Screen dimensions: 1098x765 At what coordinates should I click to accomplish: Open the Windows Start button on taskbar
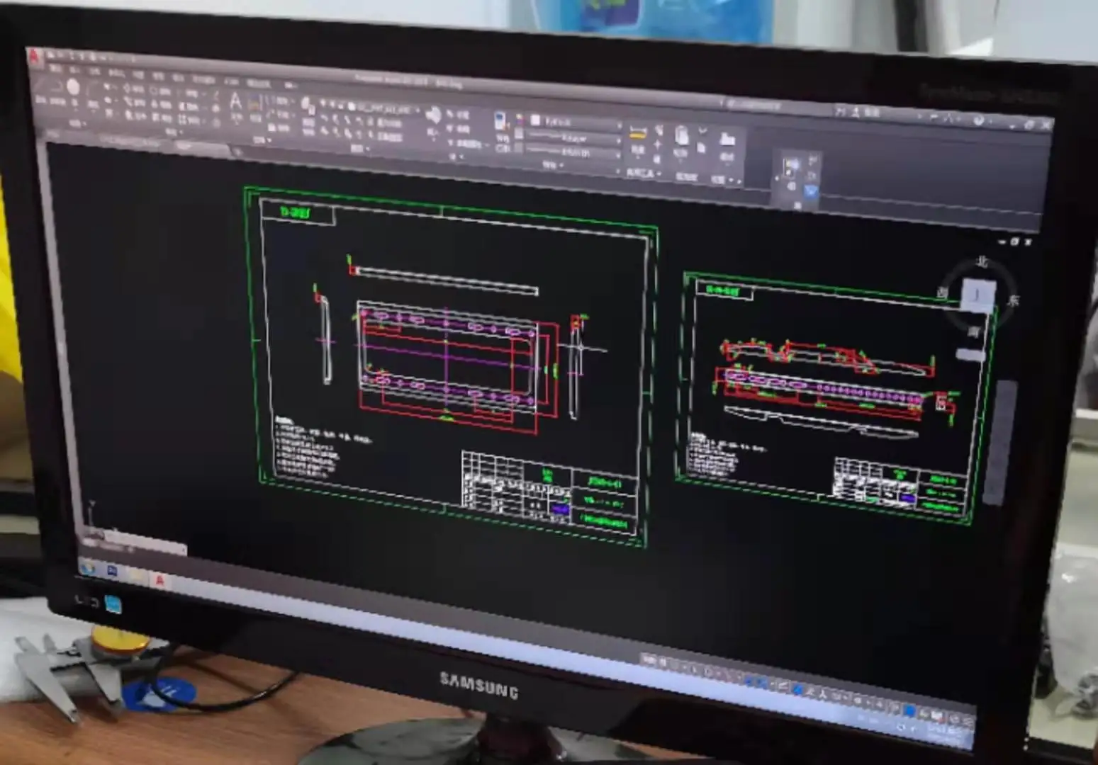pos(88,568)
